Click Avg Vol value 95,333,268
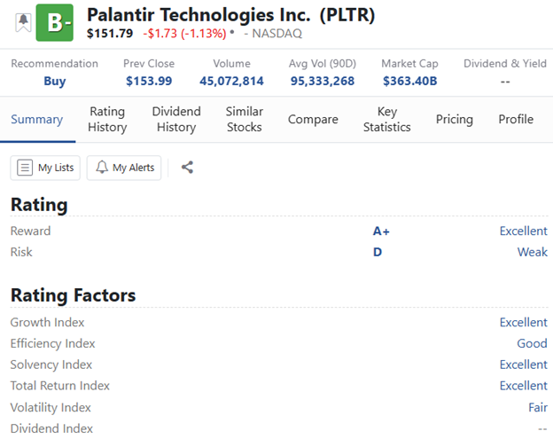 pyautogui.click(x=323, y=82)
